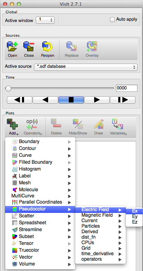This screenshot has height=271, width=143.
Task: Expand the dist_fn submenu
Action: click(101, 237)
